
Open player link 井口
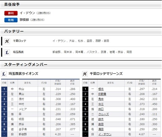tap(101, 109)
